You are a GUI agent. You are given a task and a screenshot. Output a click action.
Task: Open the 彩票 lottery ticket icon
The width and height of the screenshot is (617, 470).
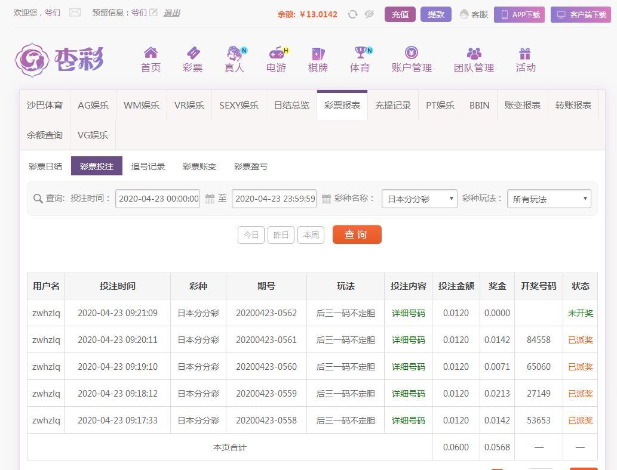click(x=192, y=53)
